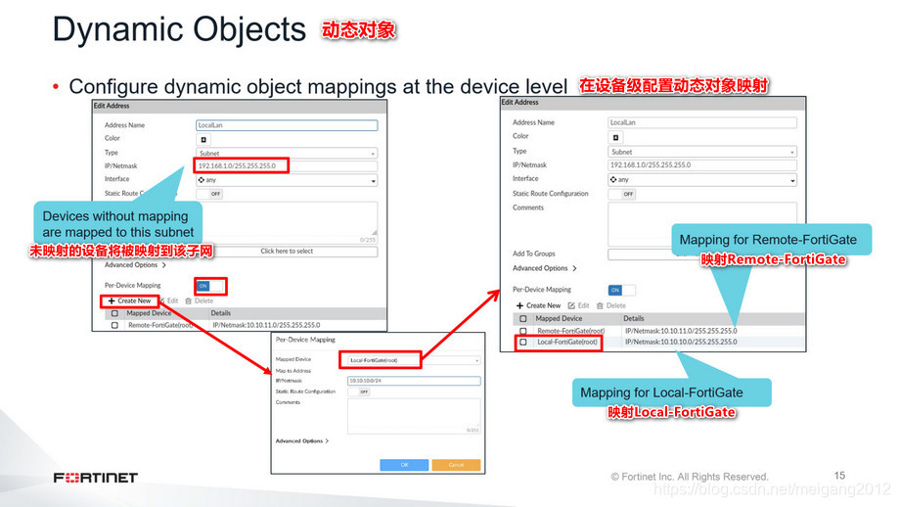Viewport: 900px width, 507px height.
Task: Click IP/Netmask field showing 10.10.10.0/24
Action: pos(414,381)
